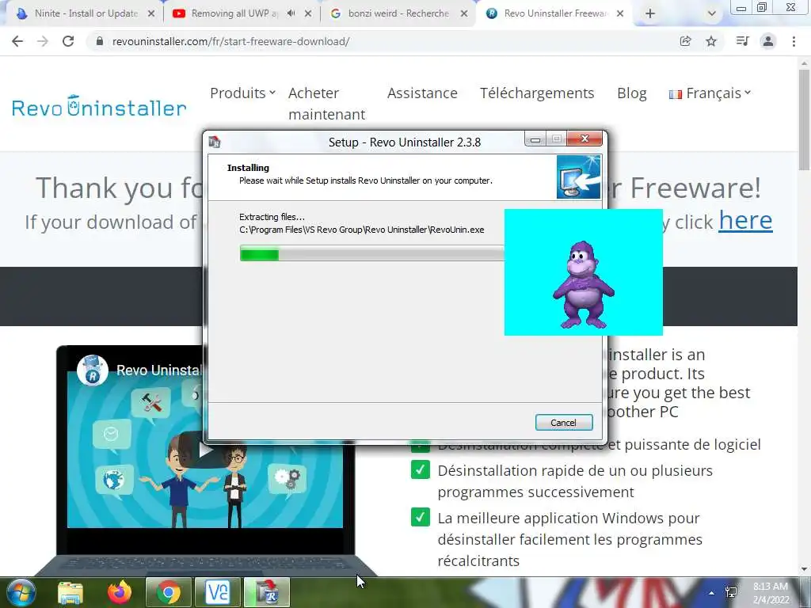This screenshot has height=608, width=811.
Task: Go forward in browser history
Action: [43, 41]
